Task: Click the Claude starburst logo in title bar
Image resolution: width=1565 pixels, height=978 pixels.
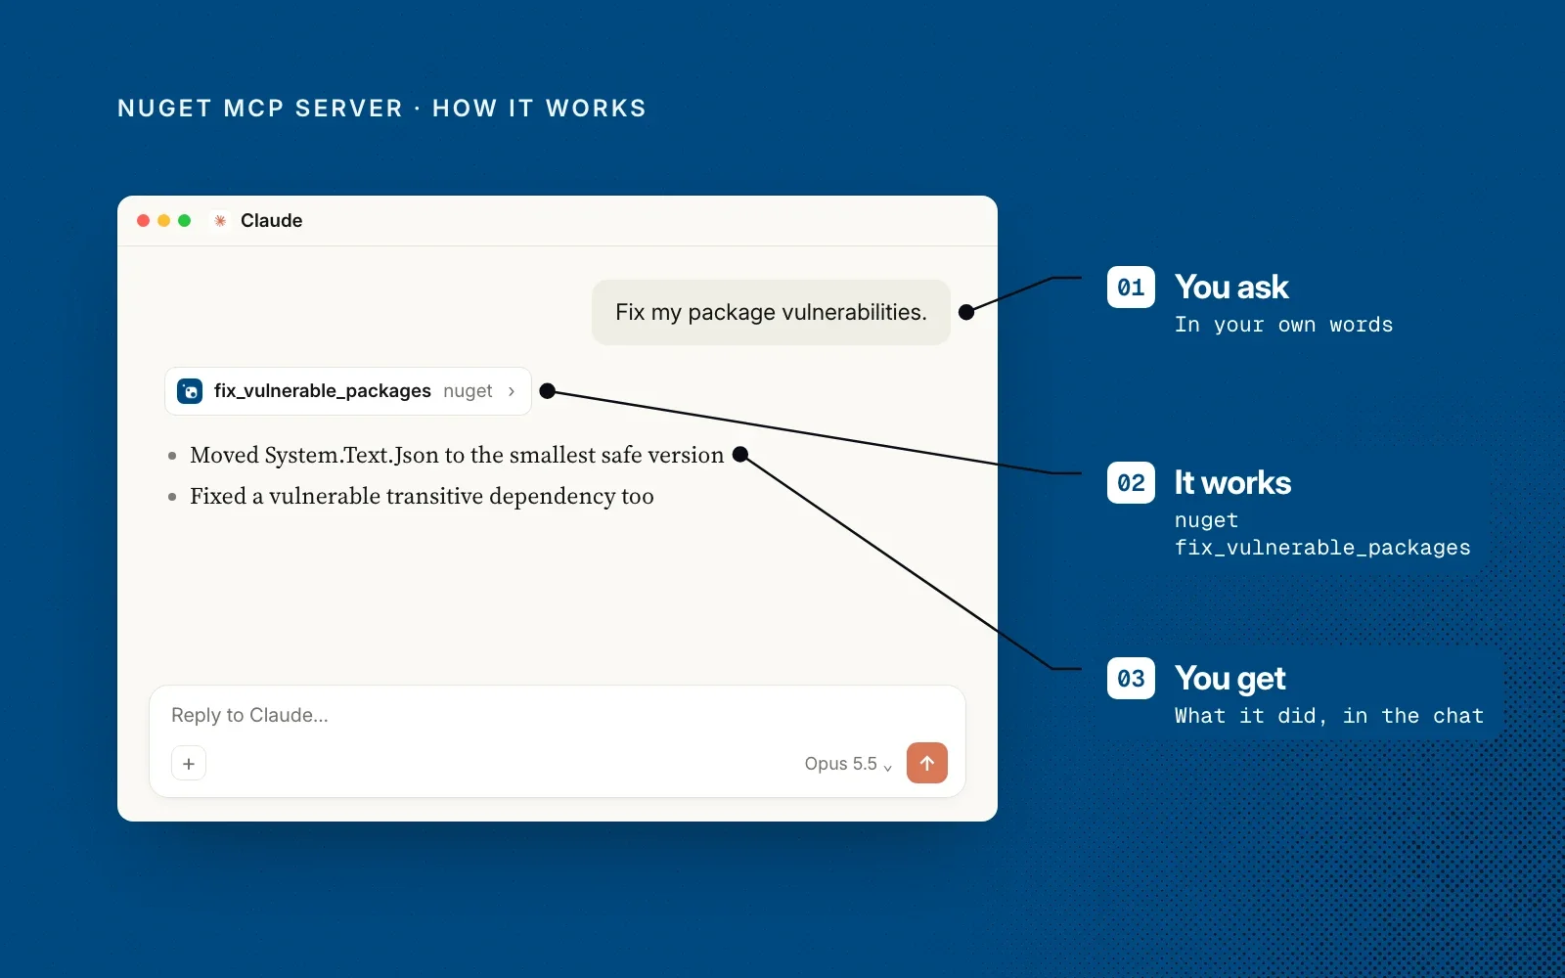Action: 220,221
